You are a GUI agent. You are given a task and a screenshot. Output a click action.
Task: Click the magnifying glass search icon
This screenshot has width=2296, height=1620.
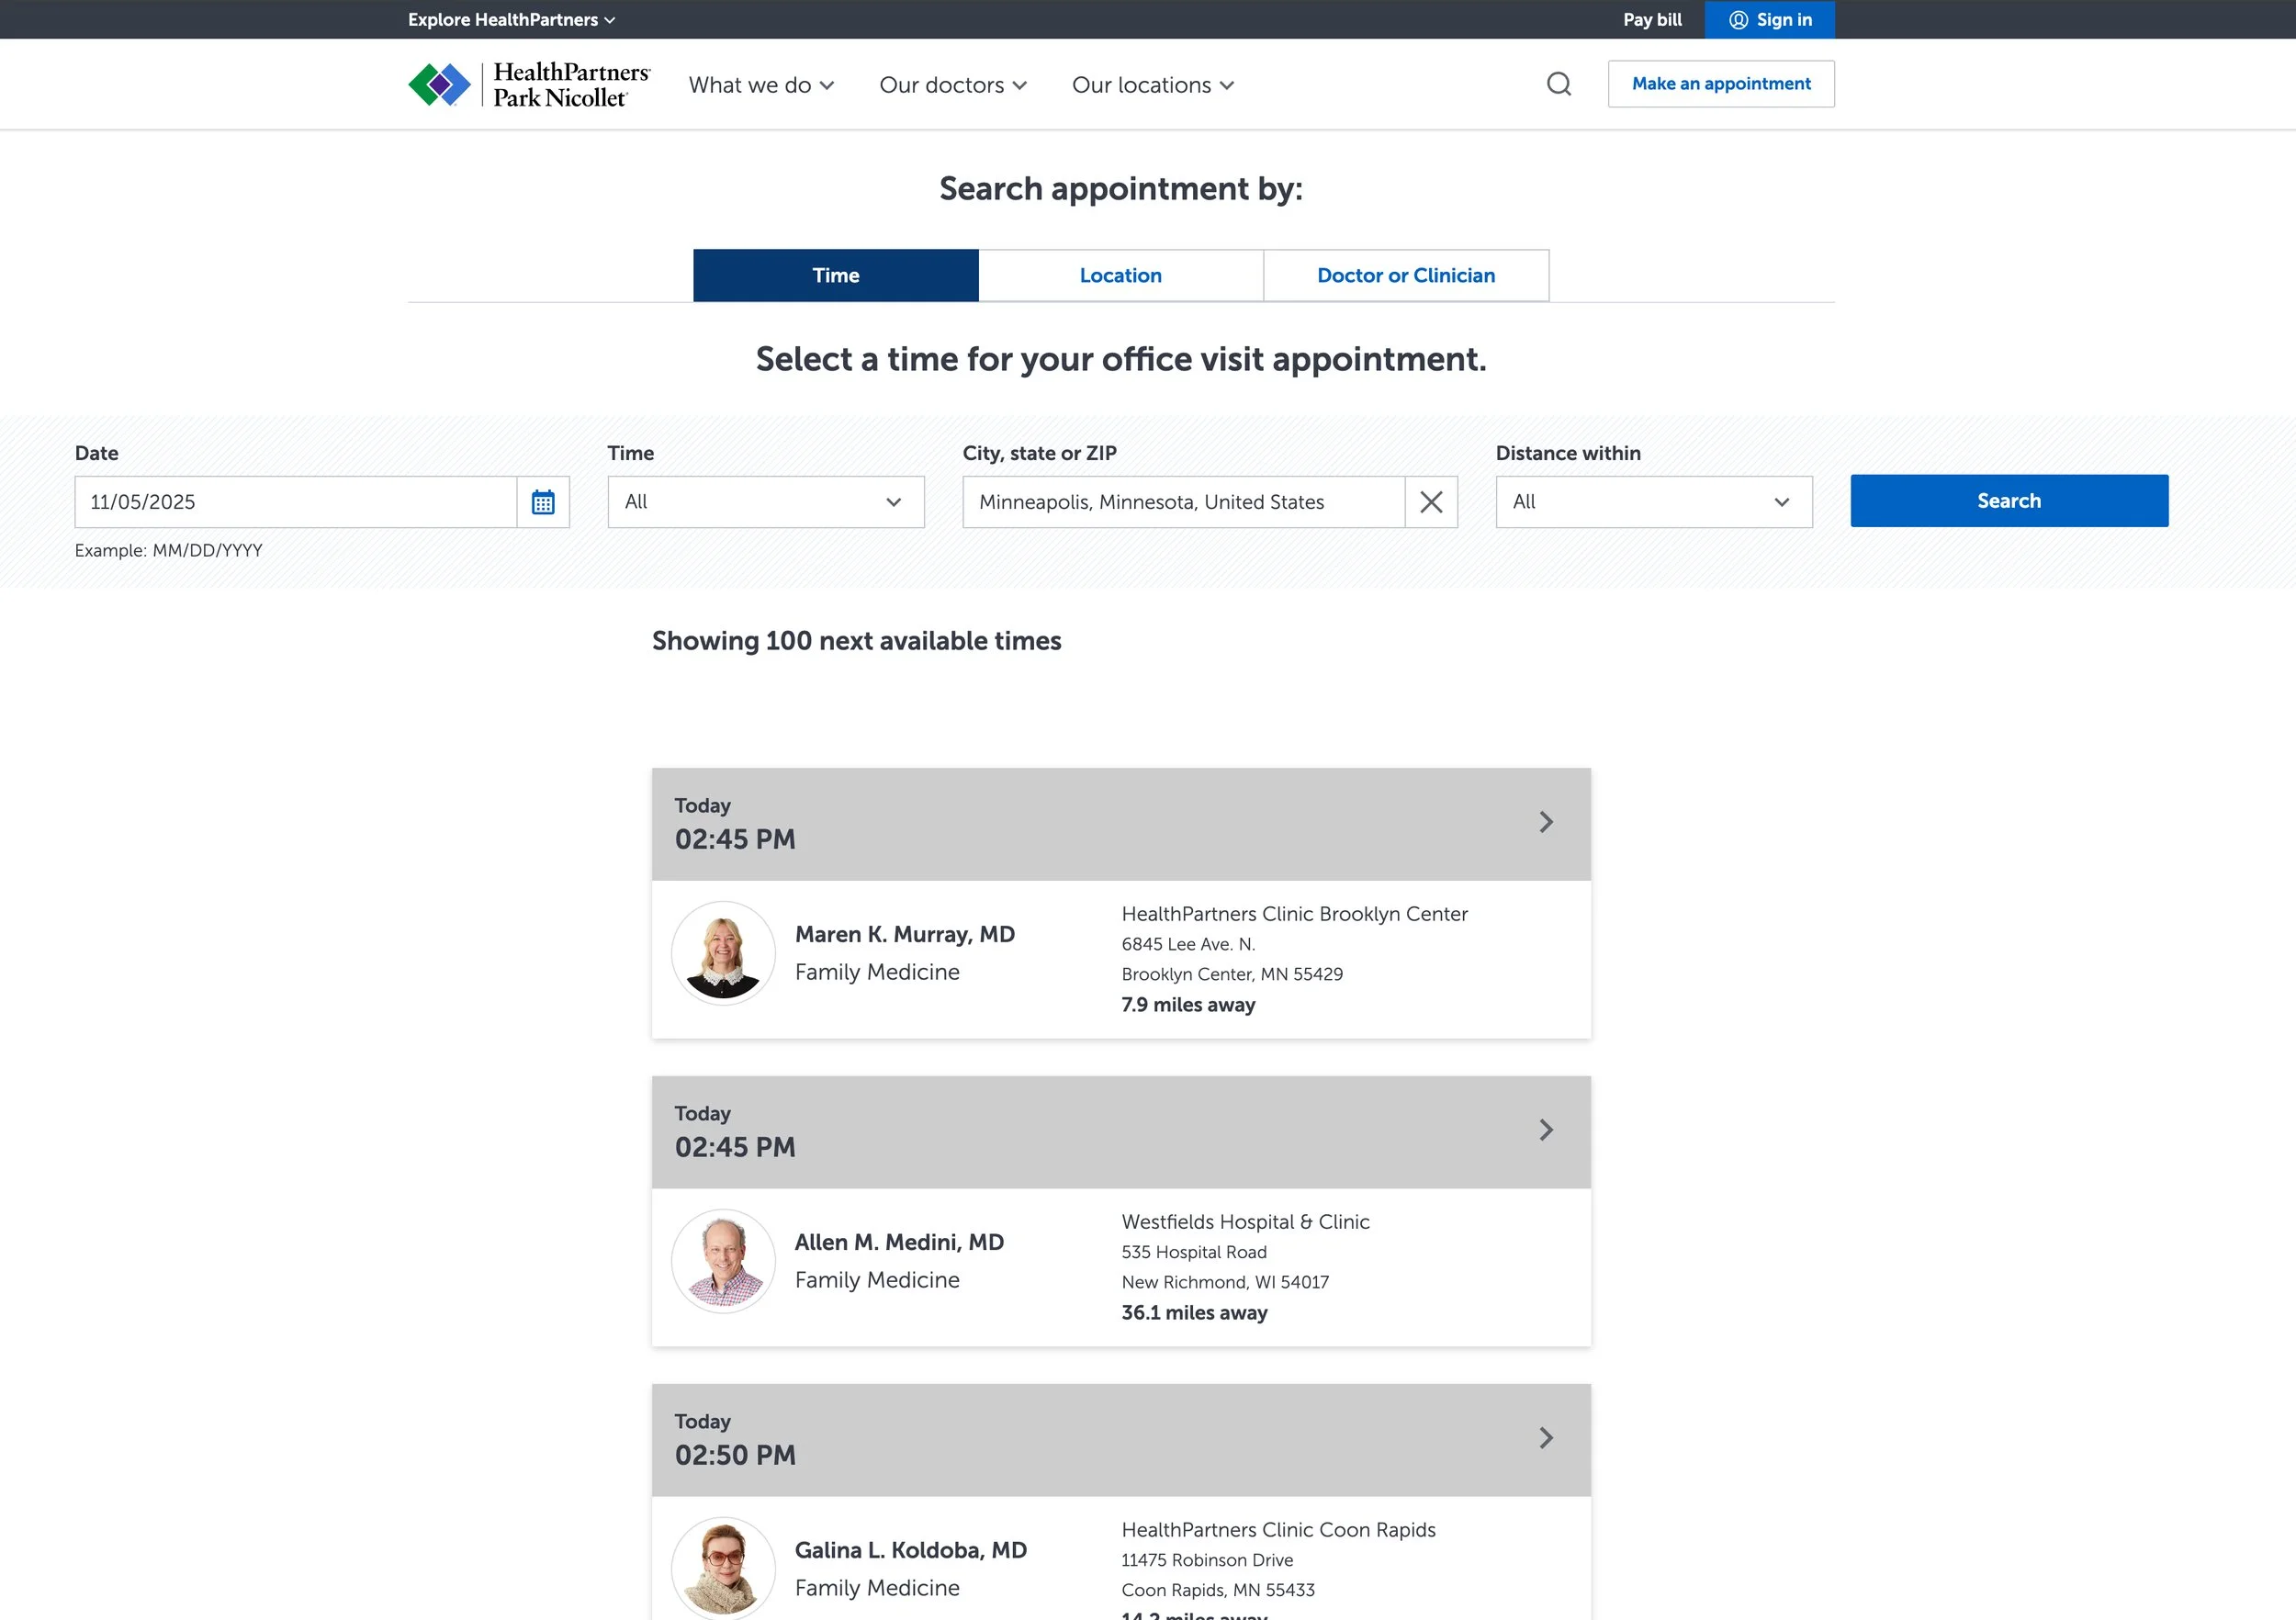click(1558, 84)
